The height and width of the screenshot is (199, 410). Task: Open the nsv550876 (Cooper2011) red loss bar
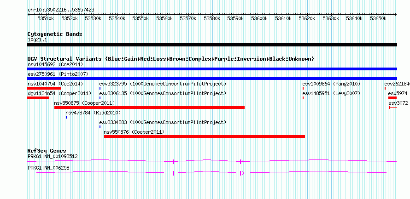point(205,136)
